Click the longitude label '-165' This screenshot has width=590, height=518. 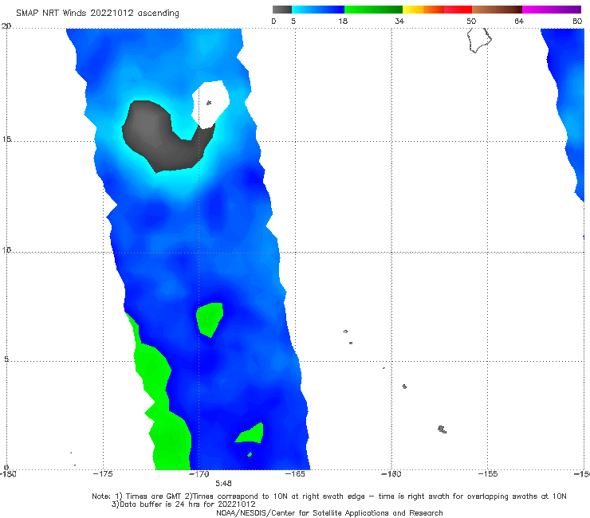[x=295, y=474]
